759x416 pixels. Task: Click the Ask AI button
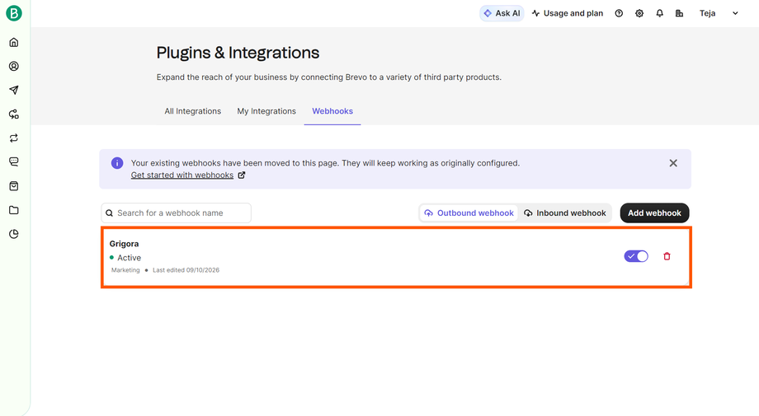click(x=502, y=13)
